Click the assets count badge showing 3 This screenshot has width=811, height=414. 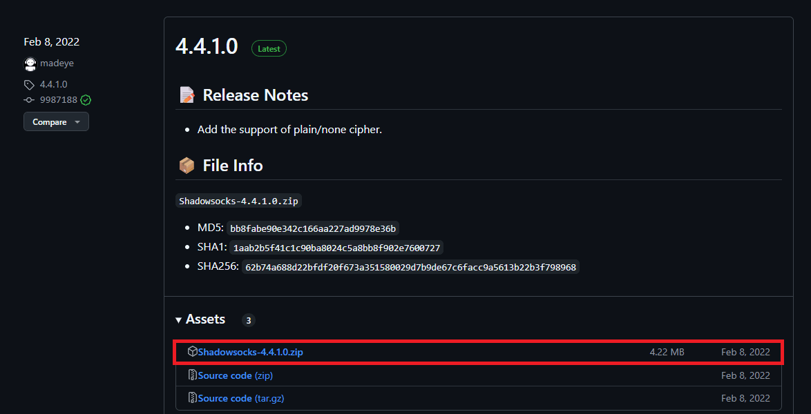coord(248,319)
